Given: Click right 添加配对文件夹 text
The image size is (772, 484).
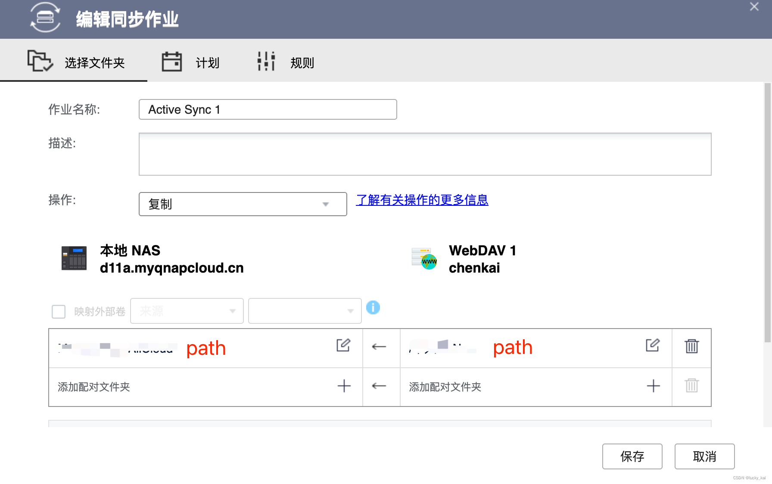Looking at the screenshot, I should (x=445, y=387).
